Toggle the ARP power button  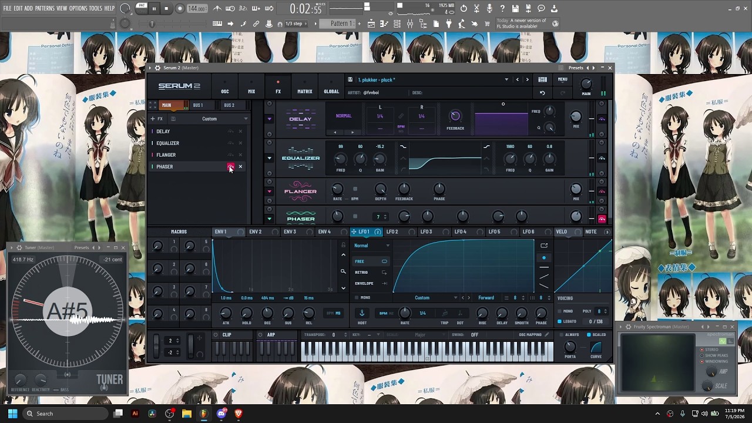click(x=260, y=335)
